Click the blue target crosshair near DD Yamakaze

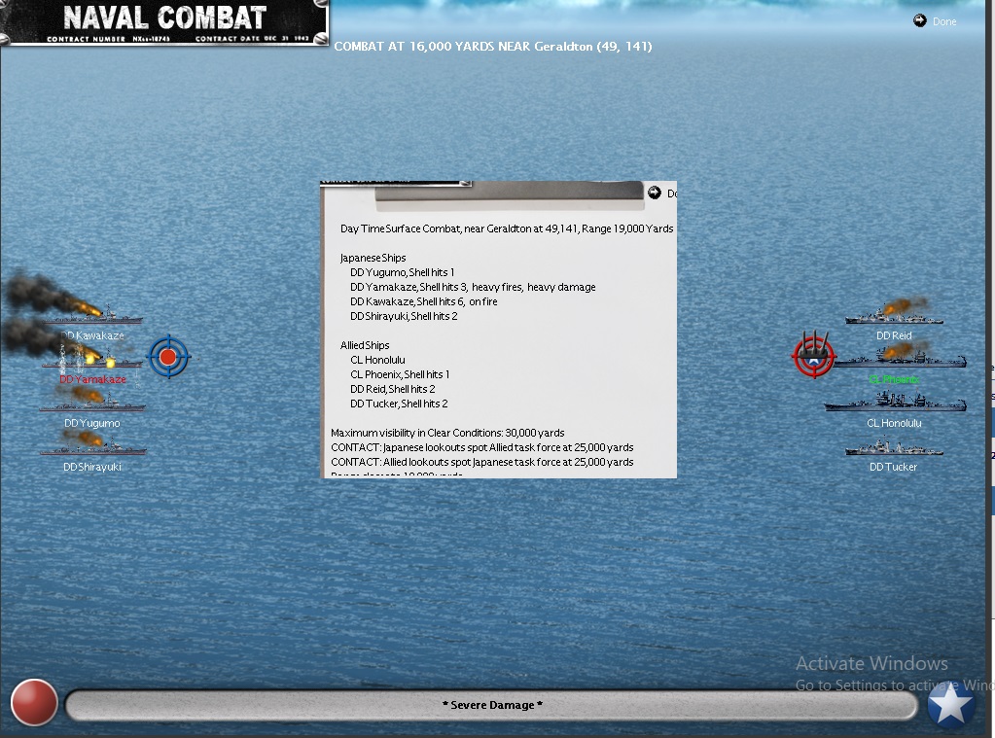pyautogui.click(x=169, y=357)
